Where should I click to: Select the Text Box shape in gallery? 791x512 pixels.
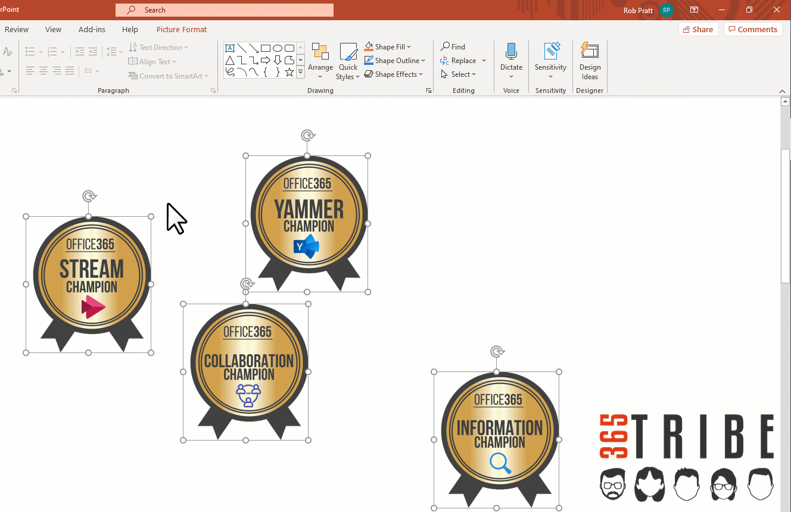click(x=230, y=48)
